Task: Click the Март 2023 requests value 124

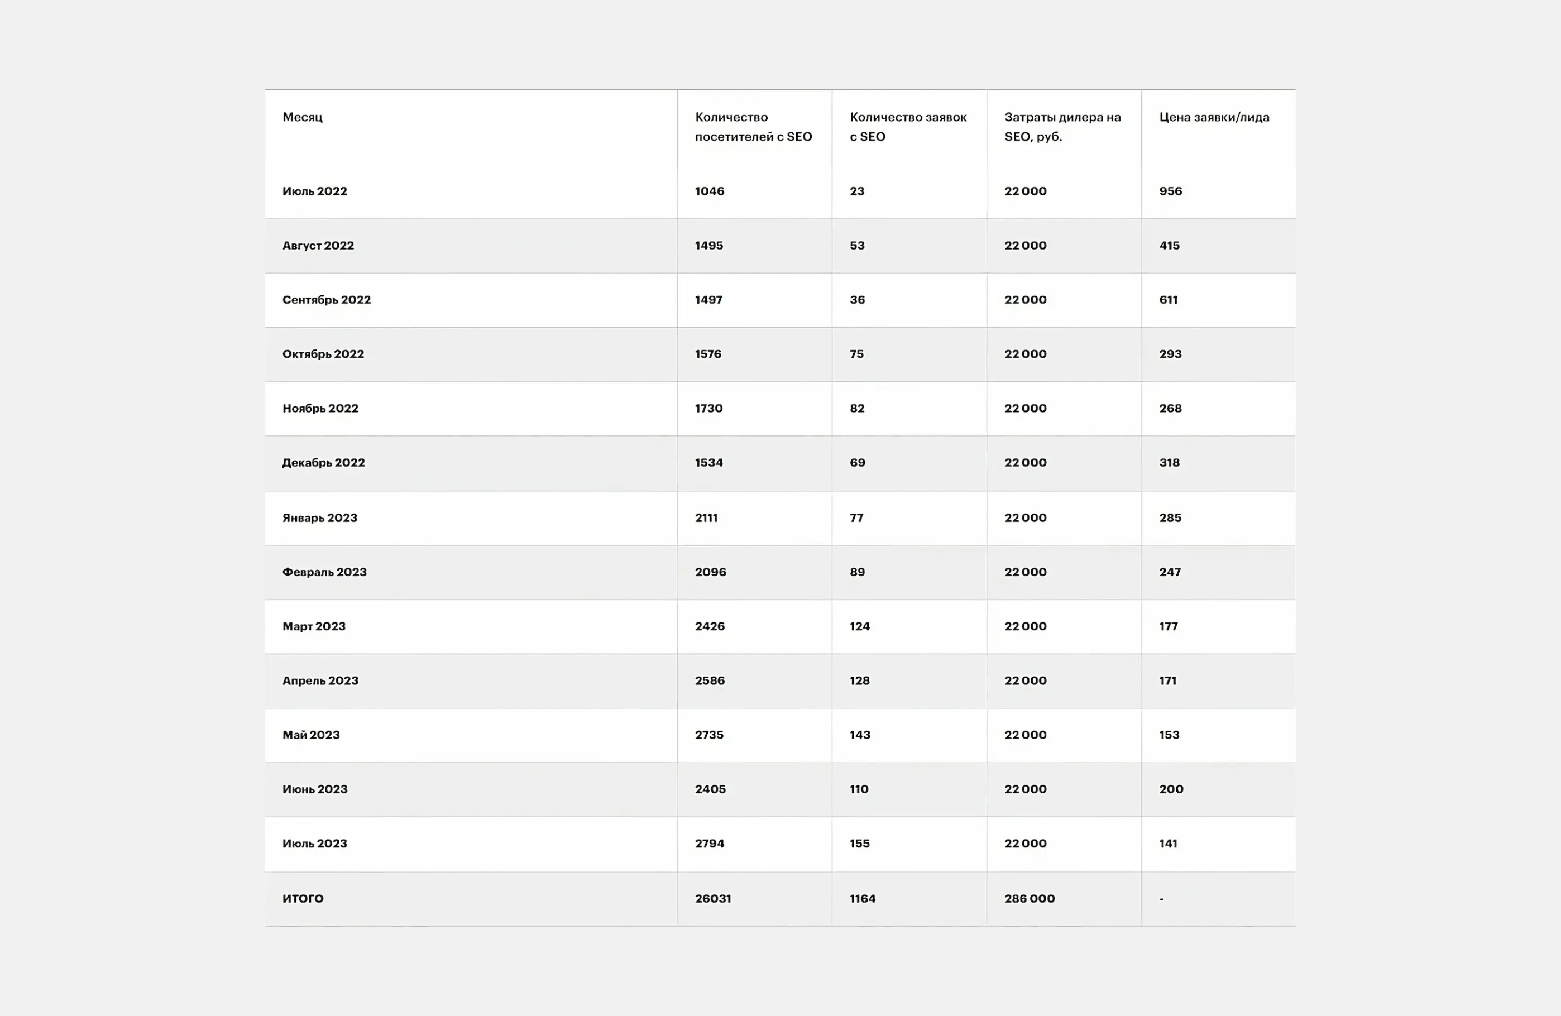Action: (860, 626)
